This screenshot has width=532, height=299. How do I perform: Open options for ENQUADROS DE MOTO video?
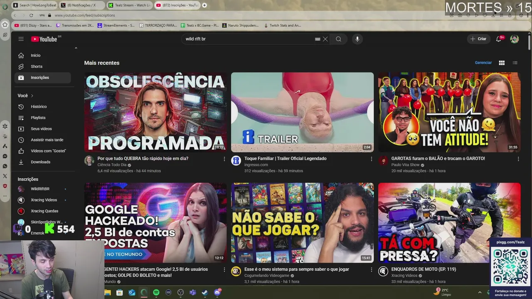pos(518,270)
